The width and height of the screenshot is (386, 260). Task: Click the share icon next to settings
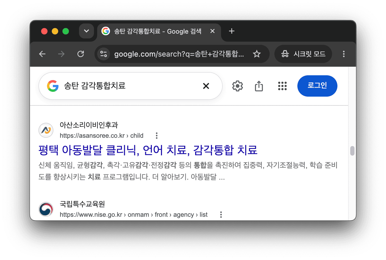tap(259, 86)
